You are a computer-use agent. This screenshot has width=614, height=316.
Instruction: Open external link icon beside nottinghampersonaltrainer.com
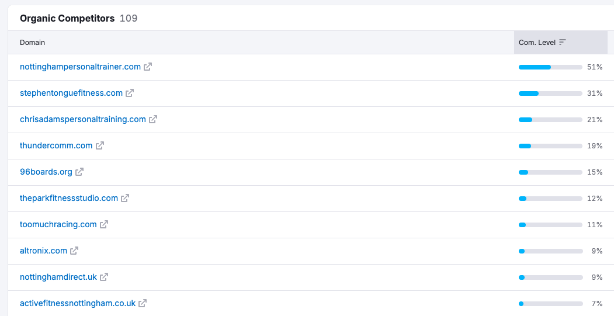tap(148, 67)
